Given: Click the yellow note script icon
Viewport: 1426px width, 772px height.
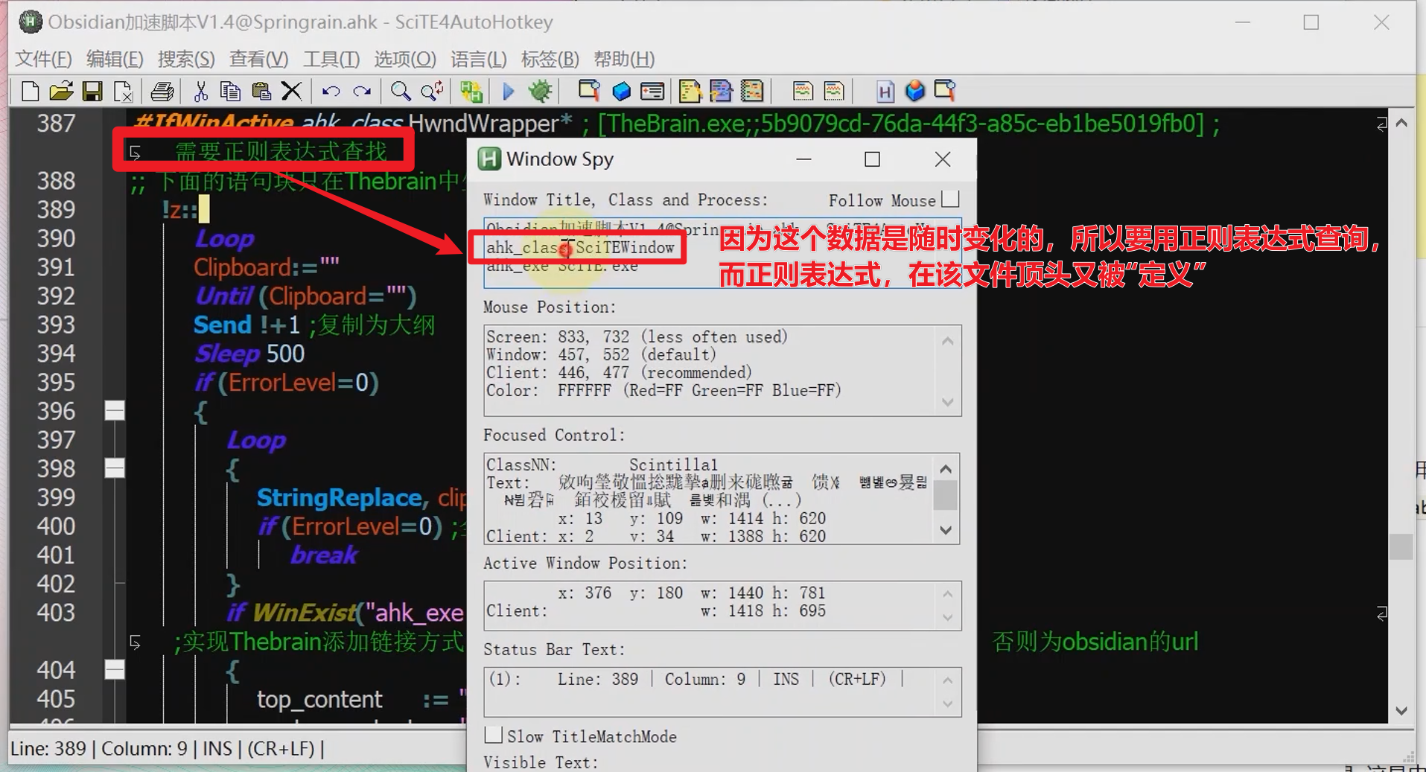Looking at the screenshot, I should point(690,92).
